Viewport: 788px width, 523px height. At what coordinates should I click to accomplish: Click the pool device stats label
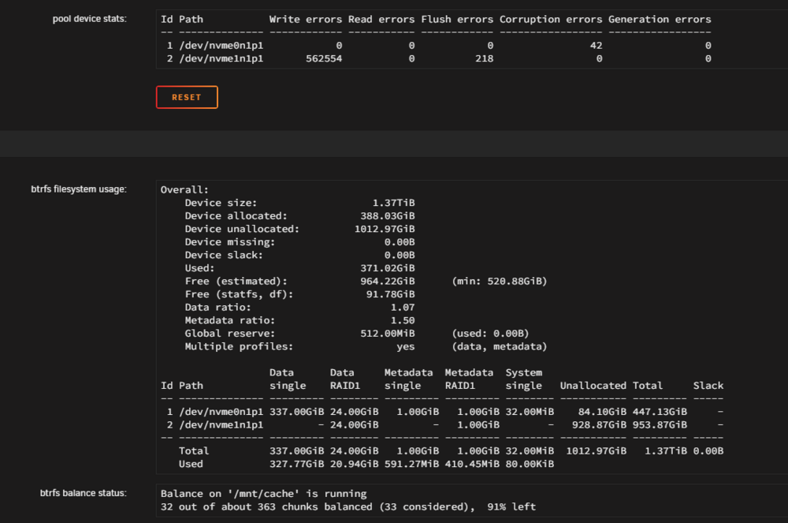coord(90,19)
